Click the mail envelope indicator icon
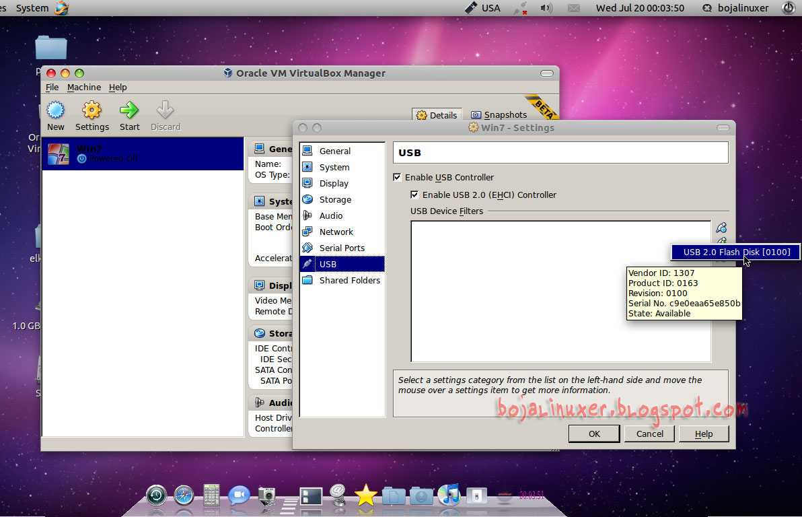 click(574, 8)
